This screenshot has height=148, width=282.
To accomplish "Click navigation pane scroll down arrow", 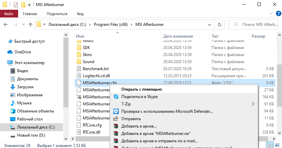I will coord(66,139).
